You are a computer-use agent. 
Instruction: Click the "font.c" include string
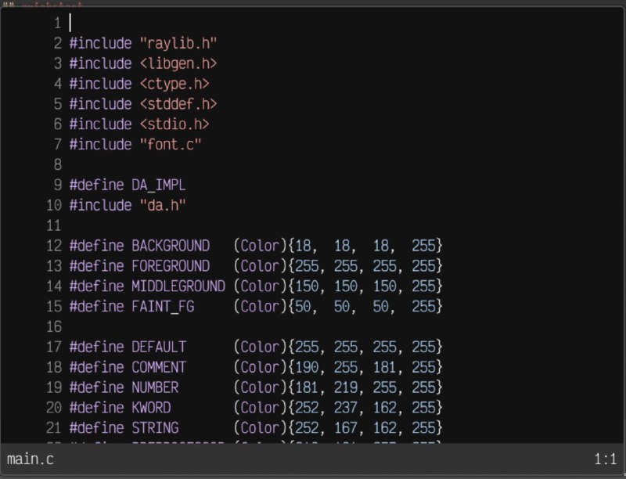[171, 145]
